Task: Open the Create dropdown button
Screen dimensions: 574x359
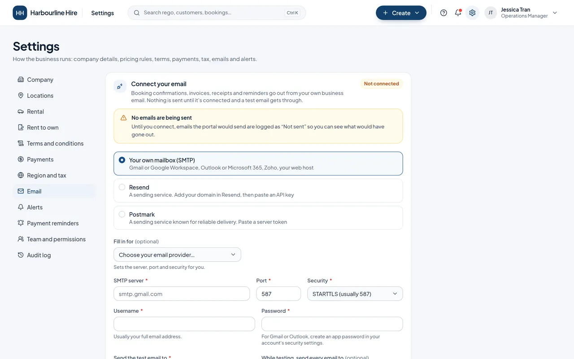Action: pos(401,13)
